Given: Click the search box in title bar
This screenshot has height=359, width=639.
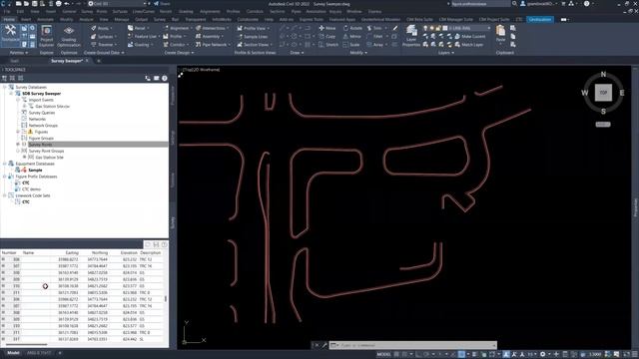Looking at the screenshot, I should click(x=480, y=4).
